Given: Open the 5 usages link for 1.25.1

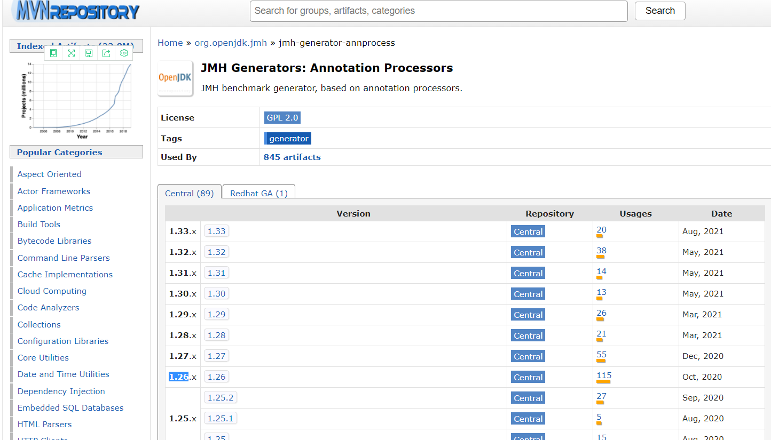Looking at the screenshot, I should pos(599,417).
